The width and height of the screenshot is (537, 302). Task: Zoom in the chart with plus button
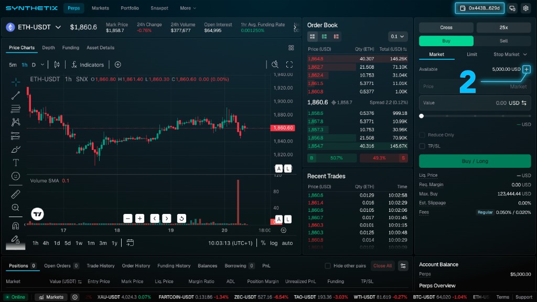click(x=139, y=219)
